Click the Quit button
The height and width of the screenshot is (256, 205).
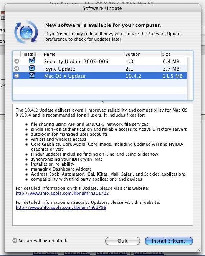pos(122,241)
